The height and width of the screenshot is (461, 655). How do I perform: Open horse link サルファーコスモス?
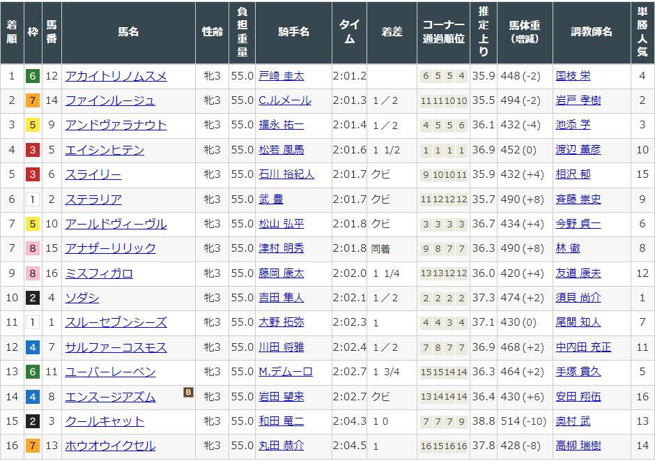116,347
